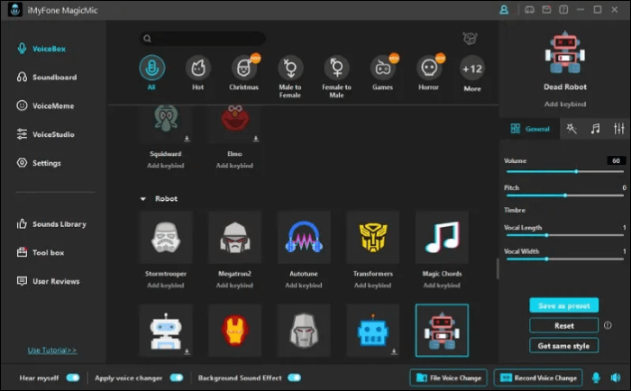631x391 pixels.
Task: Toggle the Hear myself switch
Action: point(72,377)
